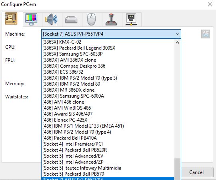This screenshot has height=180, width=216.
Task: Select [386SX] Samsung SPC-6033P
Action: point(108,54)
